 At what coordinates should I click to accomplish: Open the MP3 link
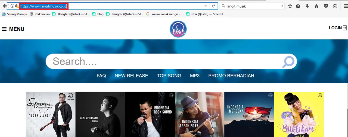coord(195,76)
